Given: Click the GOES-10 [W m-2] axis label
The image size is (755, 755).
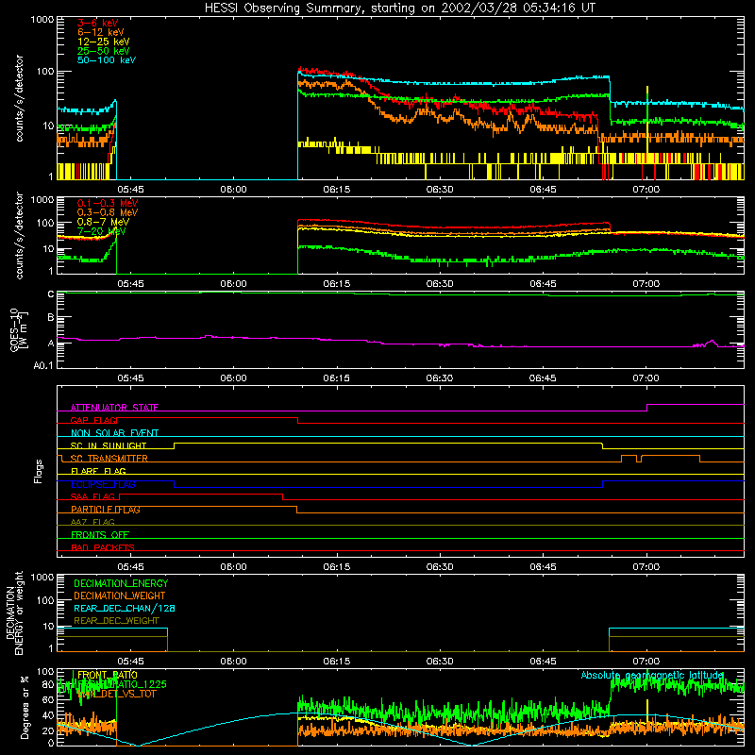Looking at the screenshot, I should [x=18, y=329].
